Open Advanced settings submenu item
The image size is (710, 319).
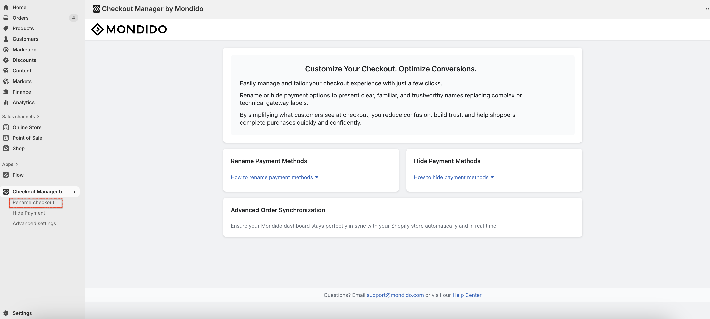(34, 223)
